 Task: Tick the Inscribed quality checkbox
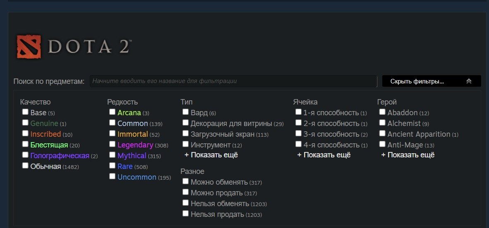tap(25, 133)
